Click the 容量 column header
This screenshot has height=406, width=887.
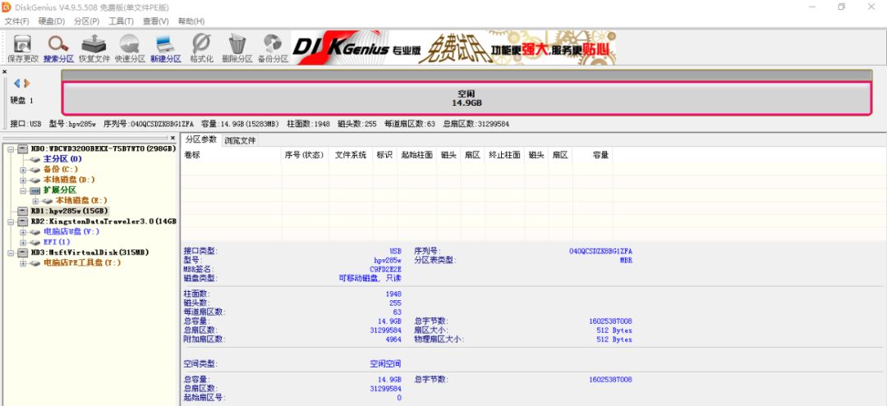(592, 155)
